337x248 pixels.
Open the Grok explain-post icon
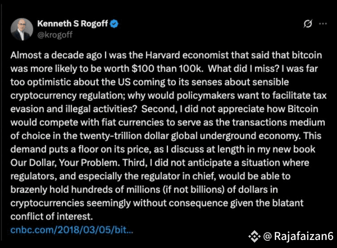(x=308, y=24)
